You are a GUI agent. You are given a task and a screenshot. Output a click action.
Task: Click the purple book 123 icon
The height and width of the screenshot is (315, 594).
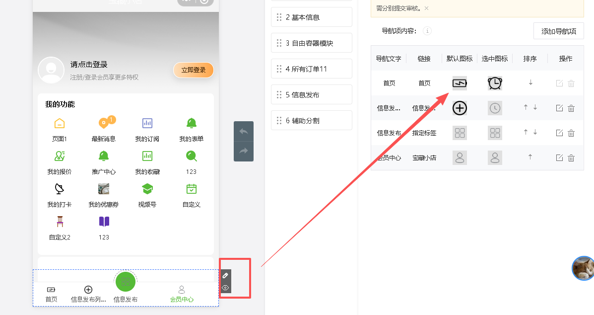coord(104,222)
